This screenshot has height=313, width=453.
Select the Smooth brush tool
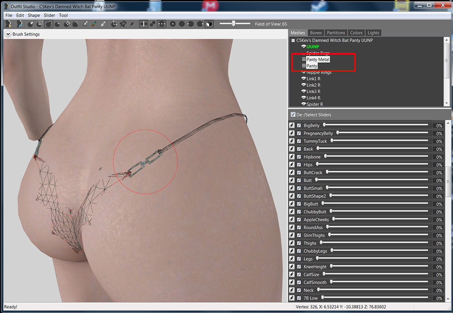pos(76,24)
